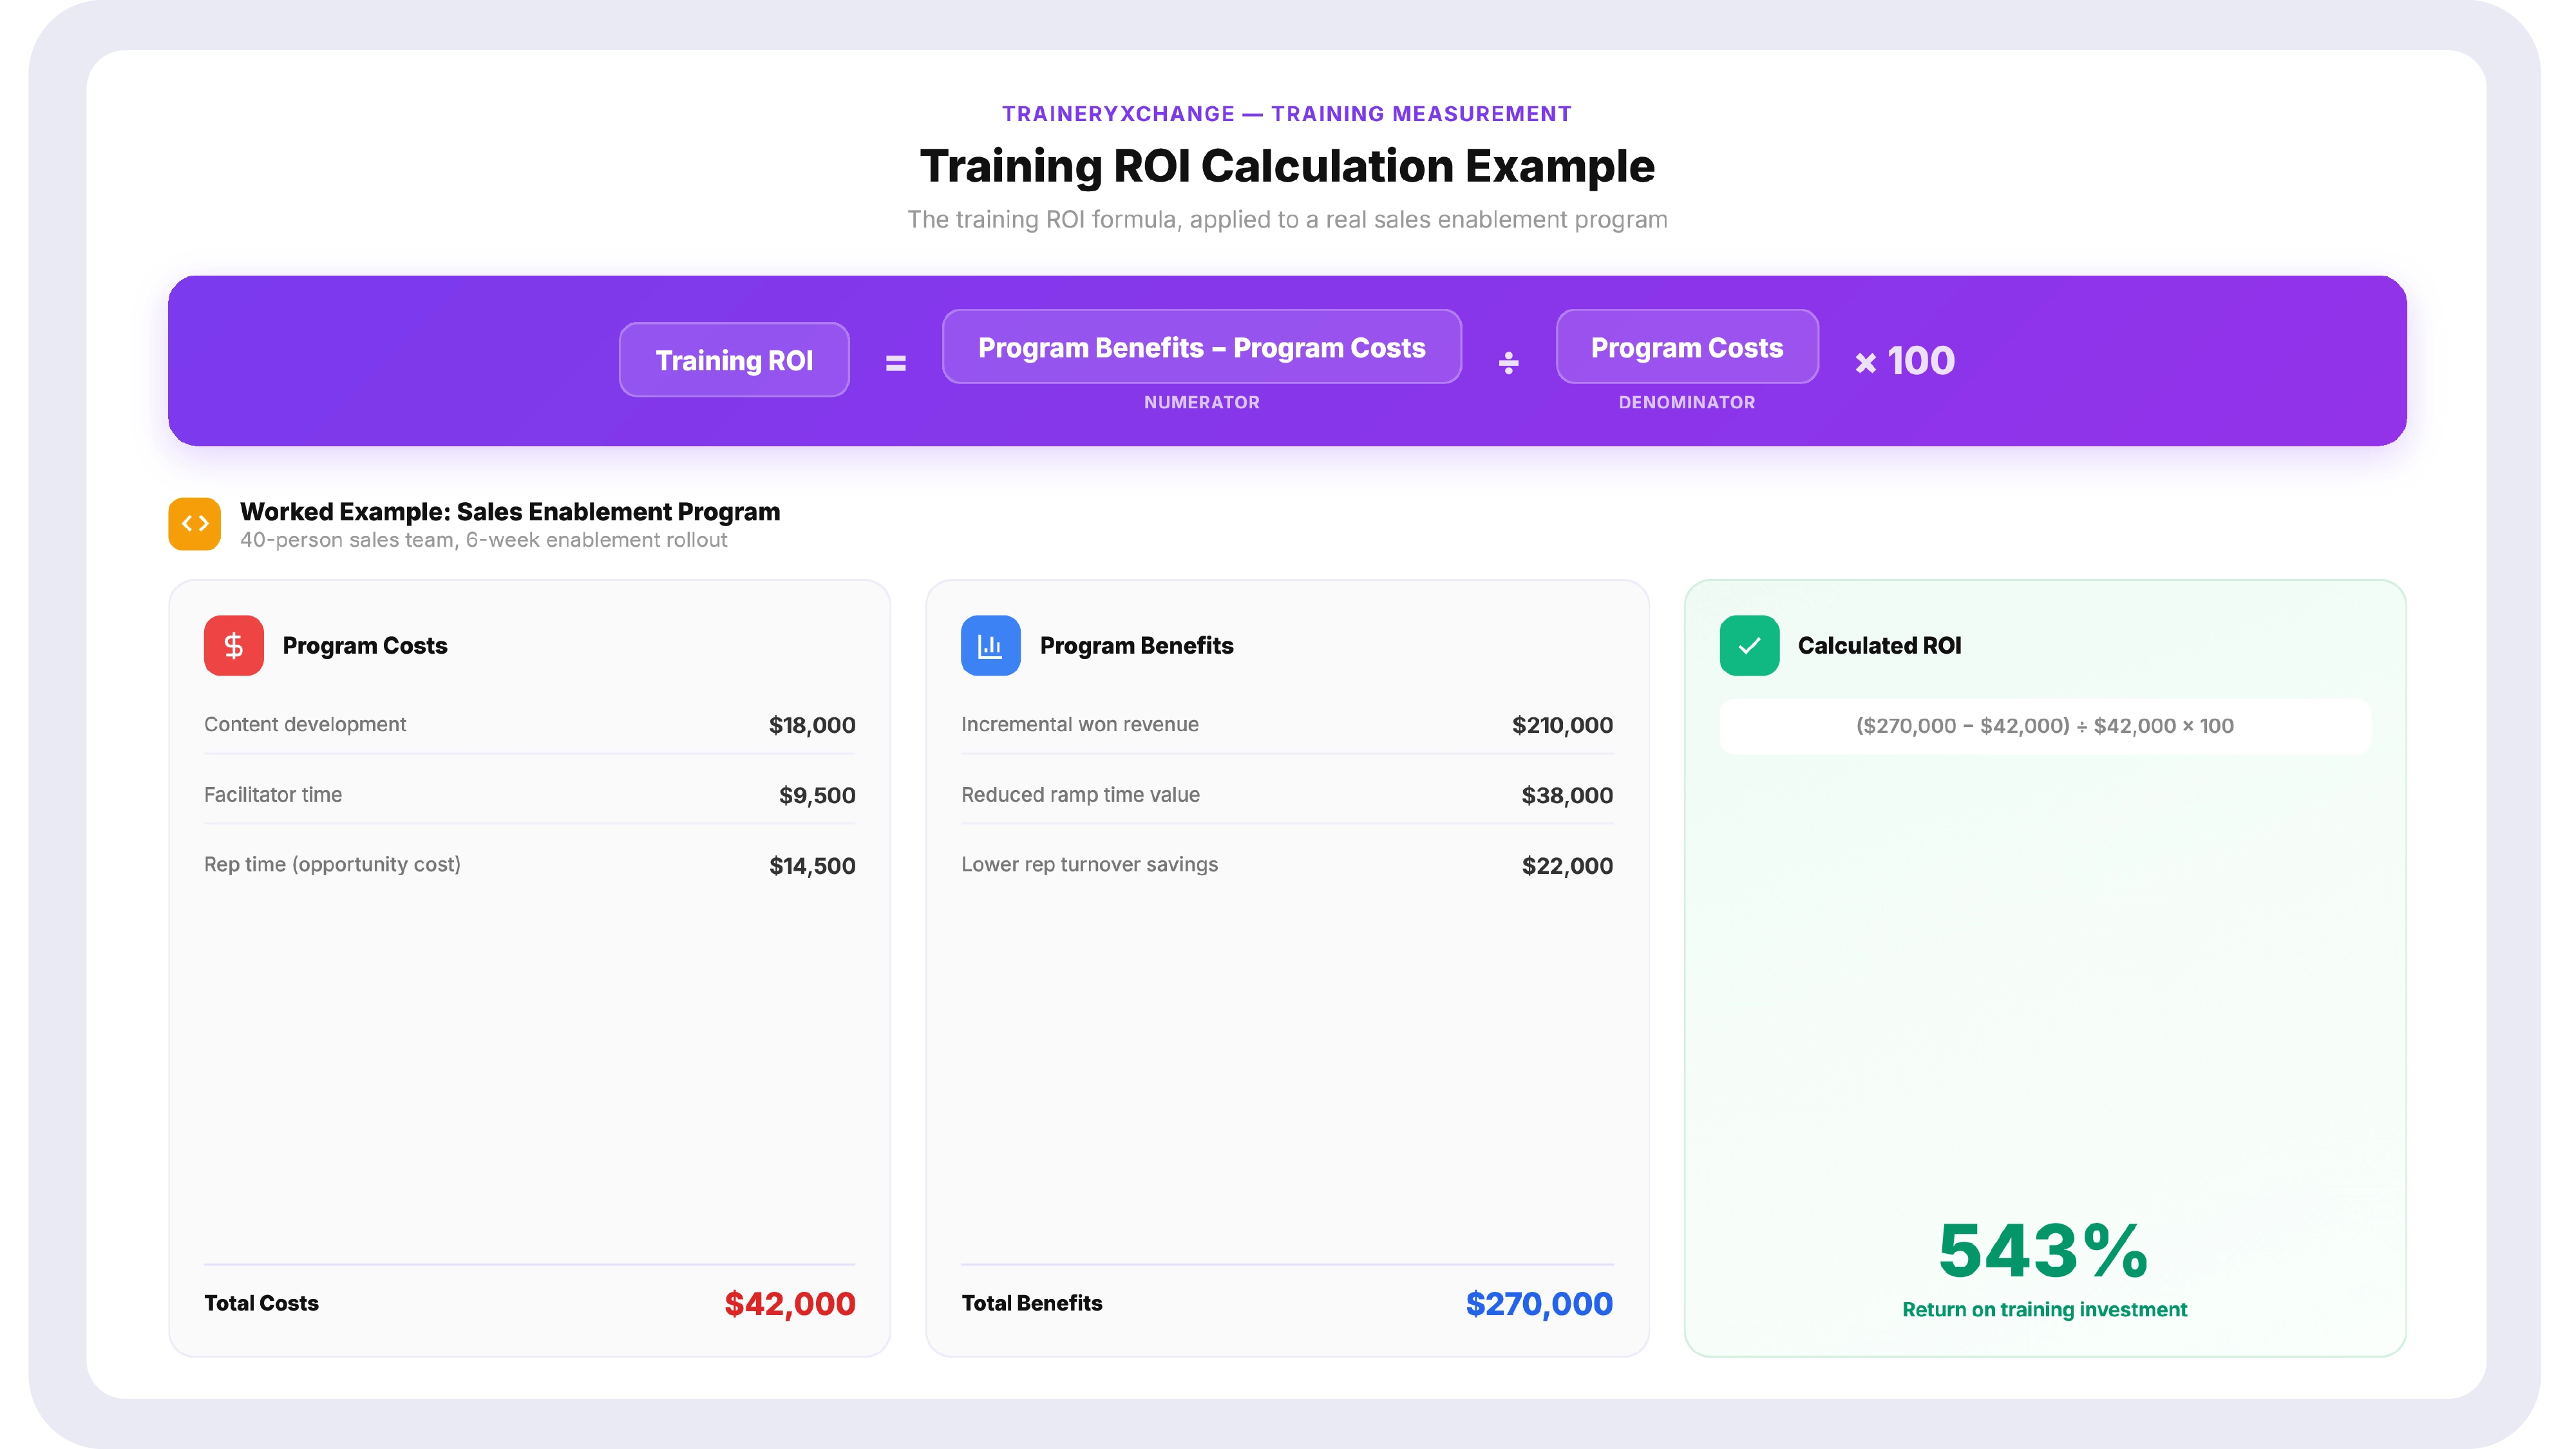Click the green checkmark icon

point(1749,645)
